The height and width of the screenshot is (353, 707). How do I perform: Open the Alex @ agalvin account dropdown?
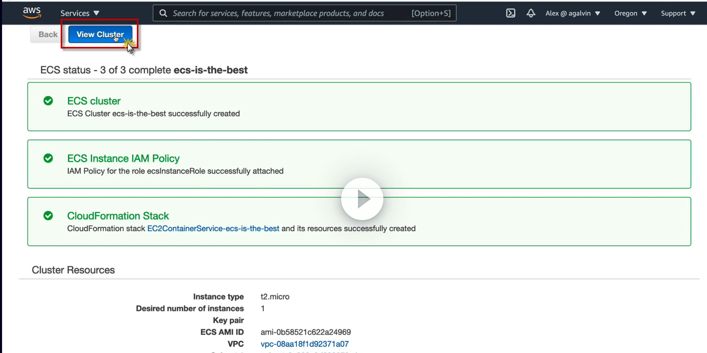[x=573, y=13]
